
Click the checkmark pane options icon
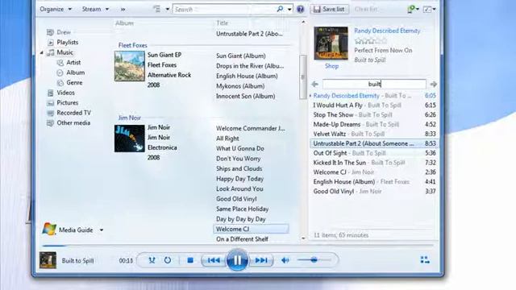[x=429, y=9]
